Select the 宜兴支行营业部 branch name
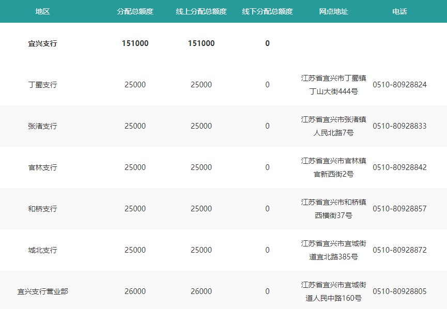447x309 pixels. pos(42,291)
